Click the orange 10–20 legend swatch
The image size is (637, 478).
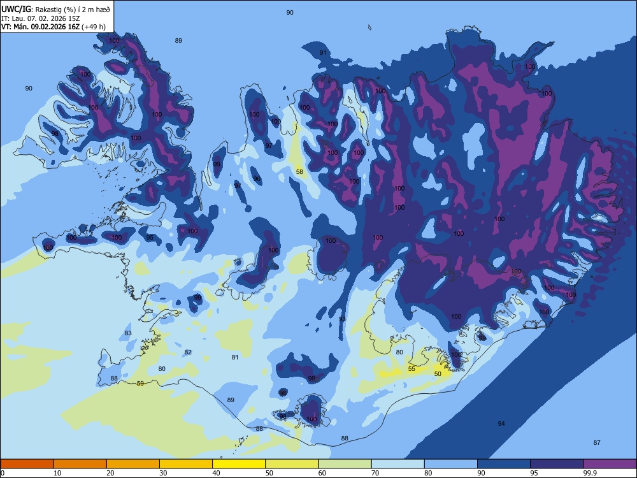80,464
